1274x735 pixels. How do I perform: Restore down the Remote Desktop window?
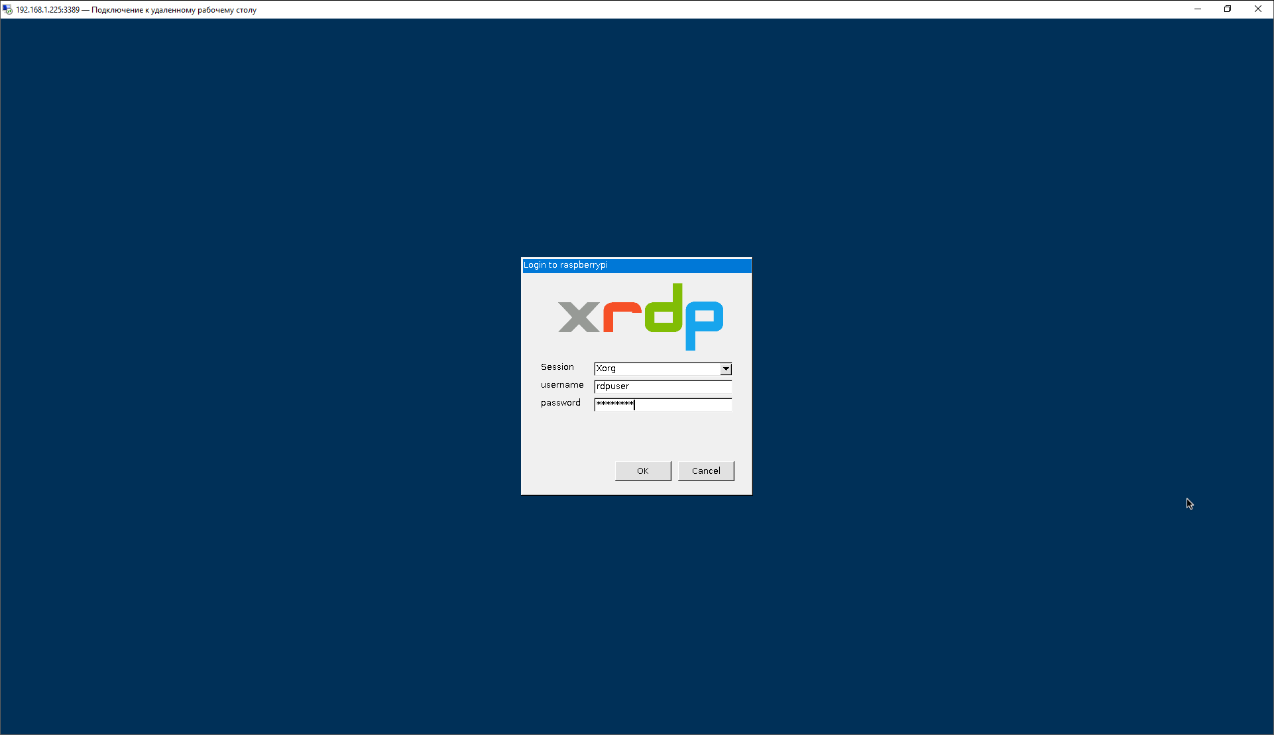(1228, 9)
